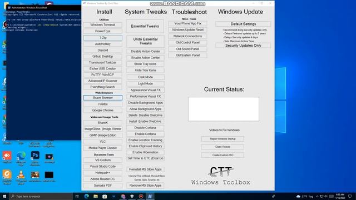Open Microsoft Store from the taskbar
Image resolution: width=356 pixels, height=200 pixels.
105,196
